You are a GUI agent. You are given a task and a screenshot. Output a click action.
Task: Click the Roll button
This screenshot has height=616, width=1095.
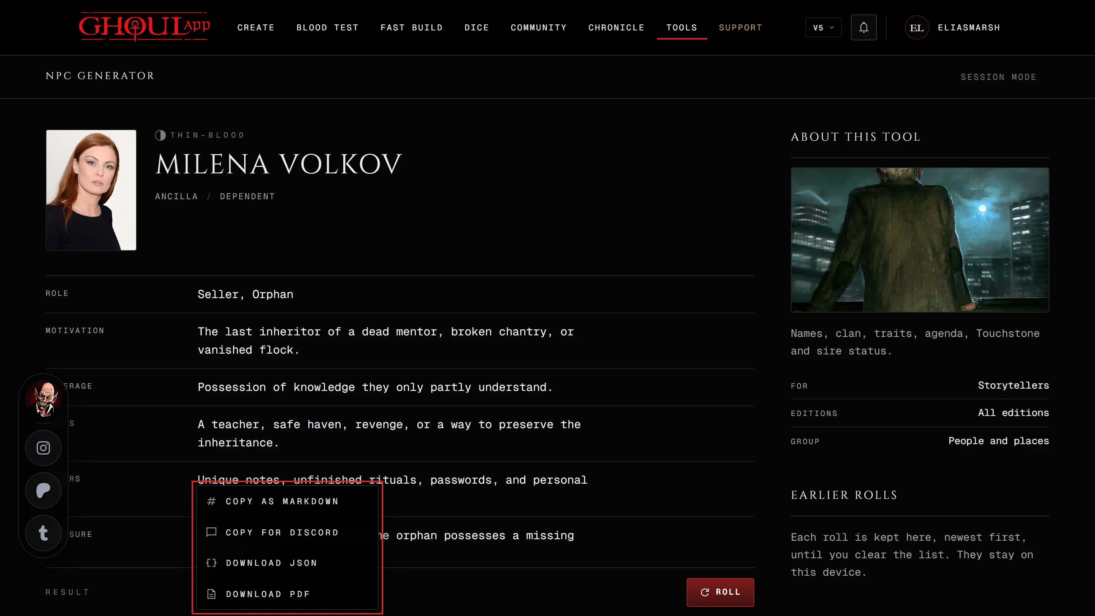[x=720, y=592]
